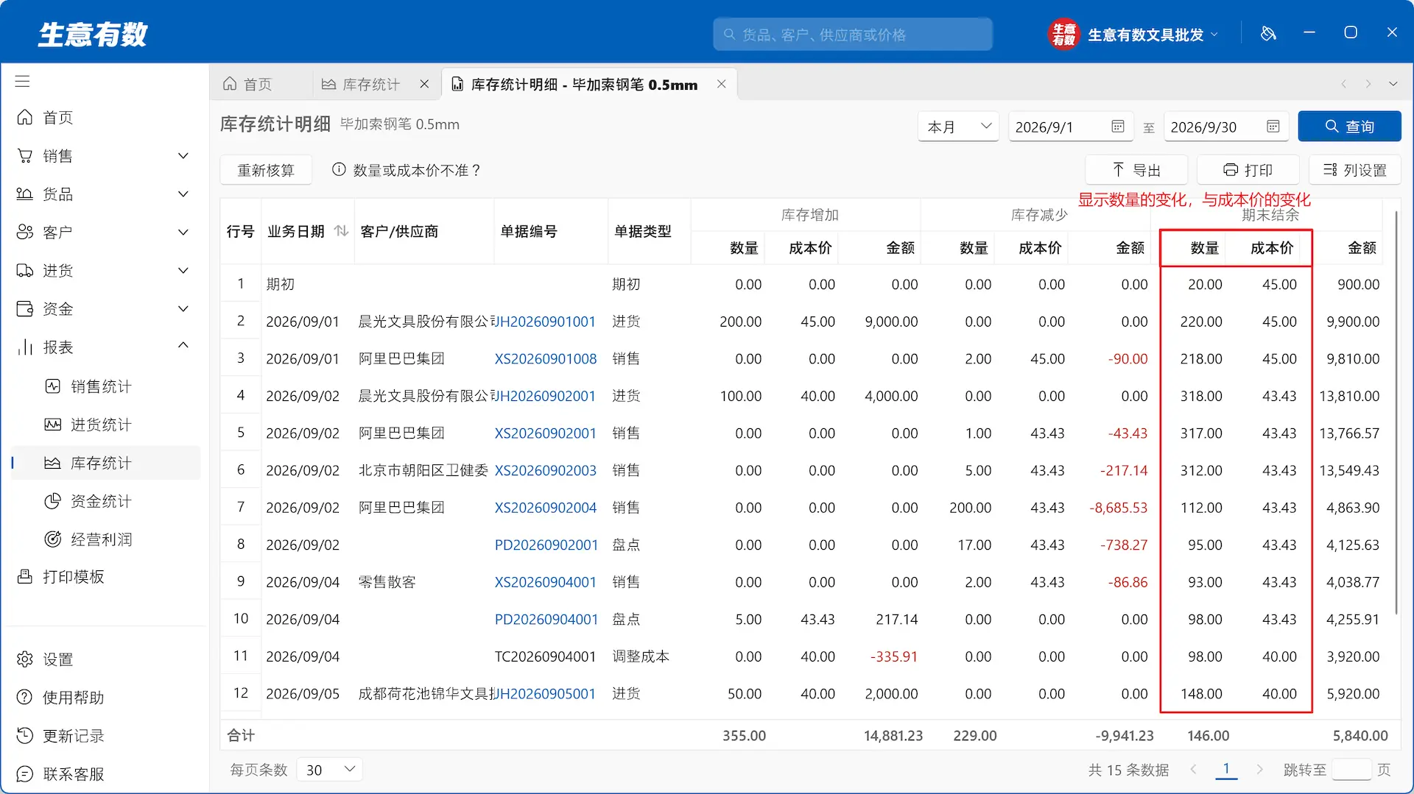Viewport: 1414px width, 794px height.
Task: Open 经营利润 report in sidebar
Action: pos(100,539)
